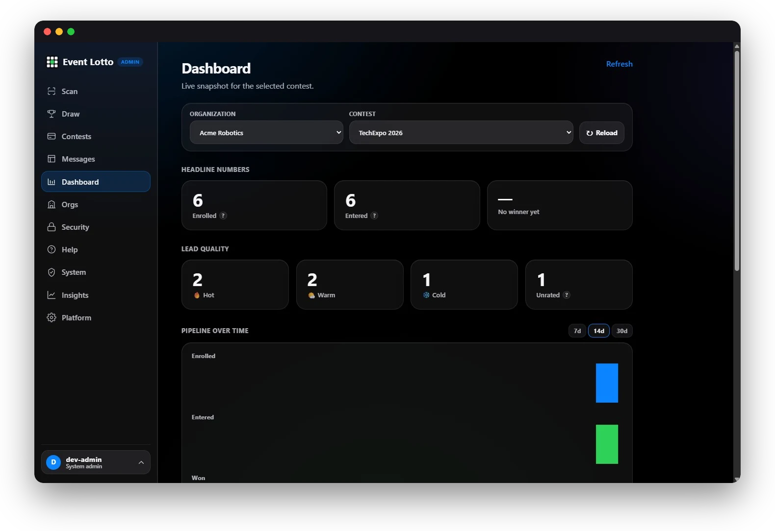Image resolution: width=775 pixels, height=531 pixels.
Task: Open the Scan page
Action: 96,91
